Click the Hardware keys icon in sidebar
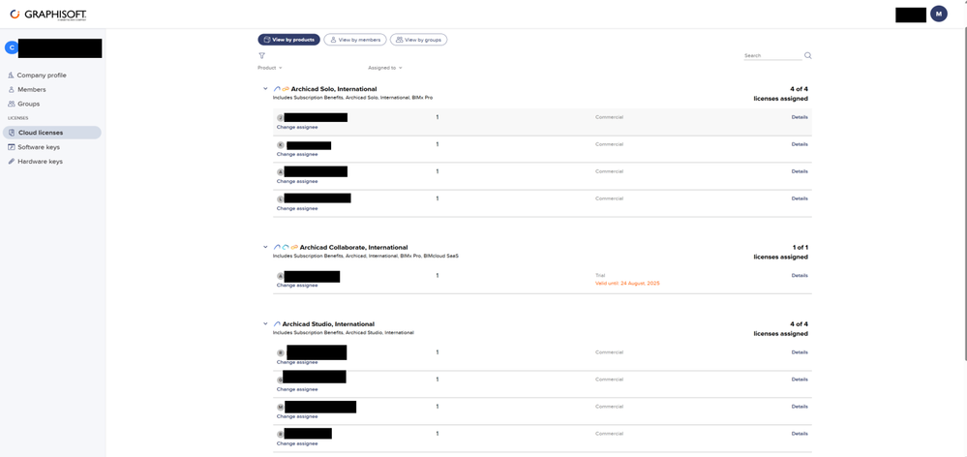This screenshot has height=457, width=967. [12, 162]
